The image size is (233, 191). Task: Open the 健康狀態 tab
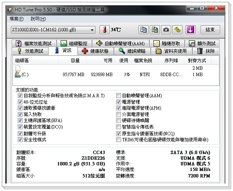coord(95,51)
